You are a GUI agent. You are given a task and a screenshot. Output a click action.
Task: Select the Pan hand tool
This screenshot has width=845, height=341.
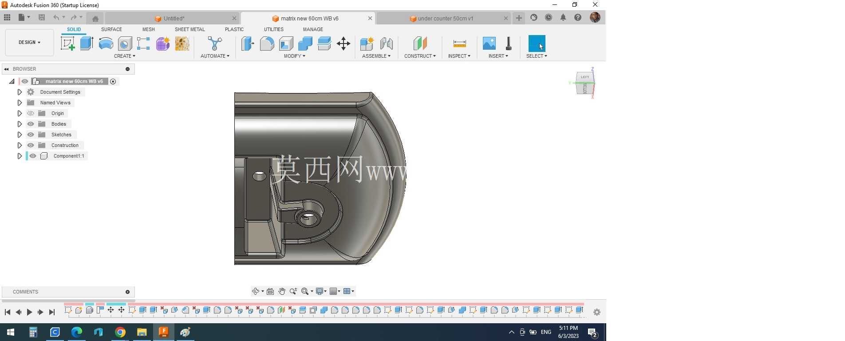[x=282, y=291]
